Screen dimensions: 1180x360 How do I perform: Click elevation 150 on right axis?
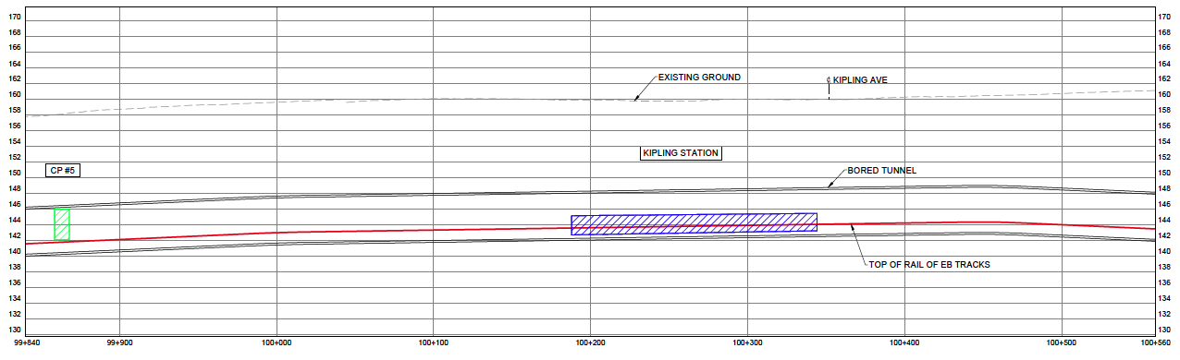pyautogui.click(x=1164, y=173)
